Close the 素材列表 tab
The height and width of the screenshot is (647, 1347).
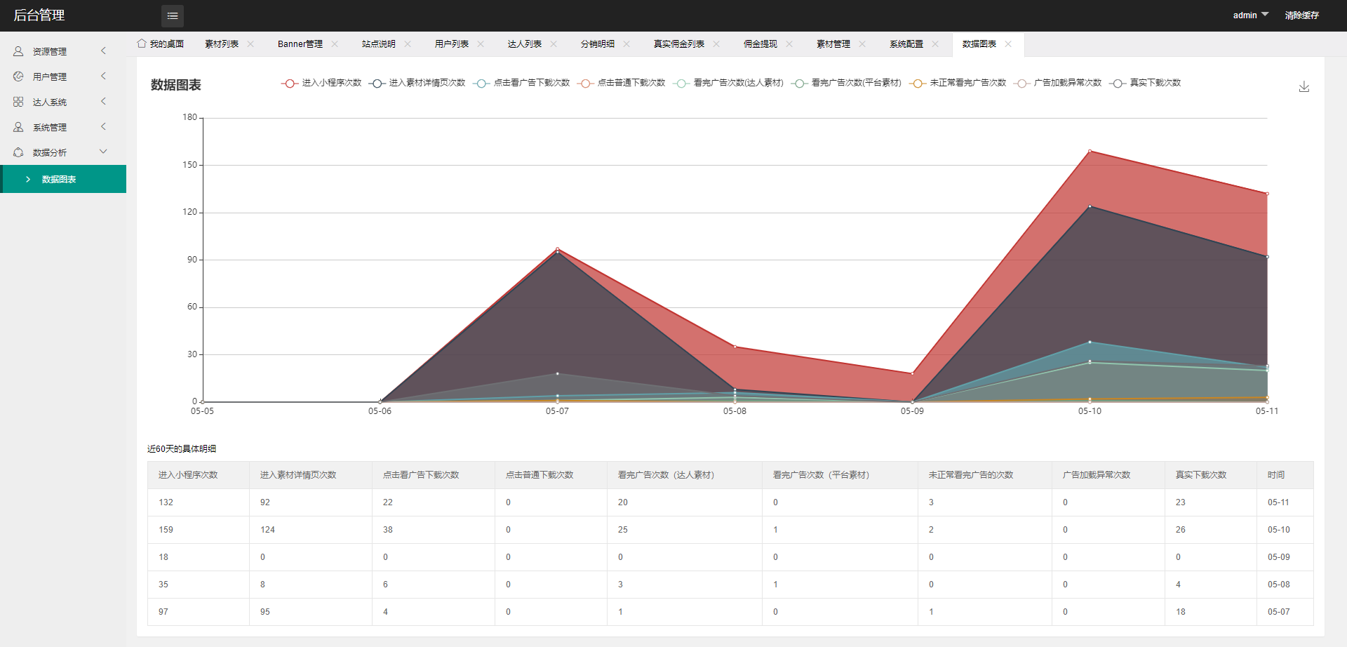tap(250, 44)
